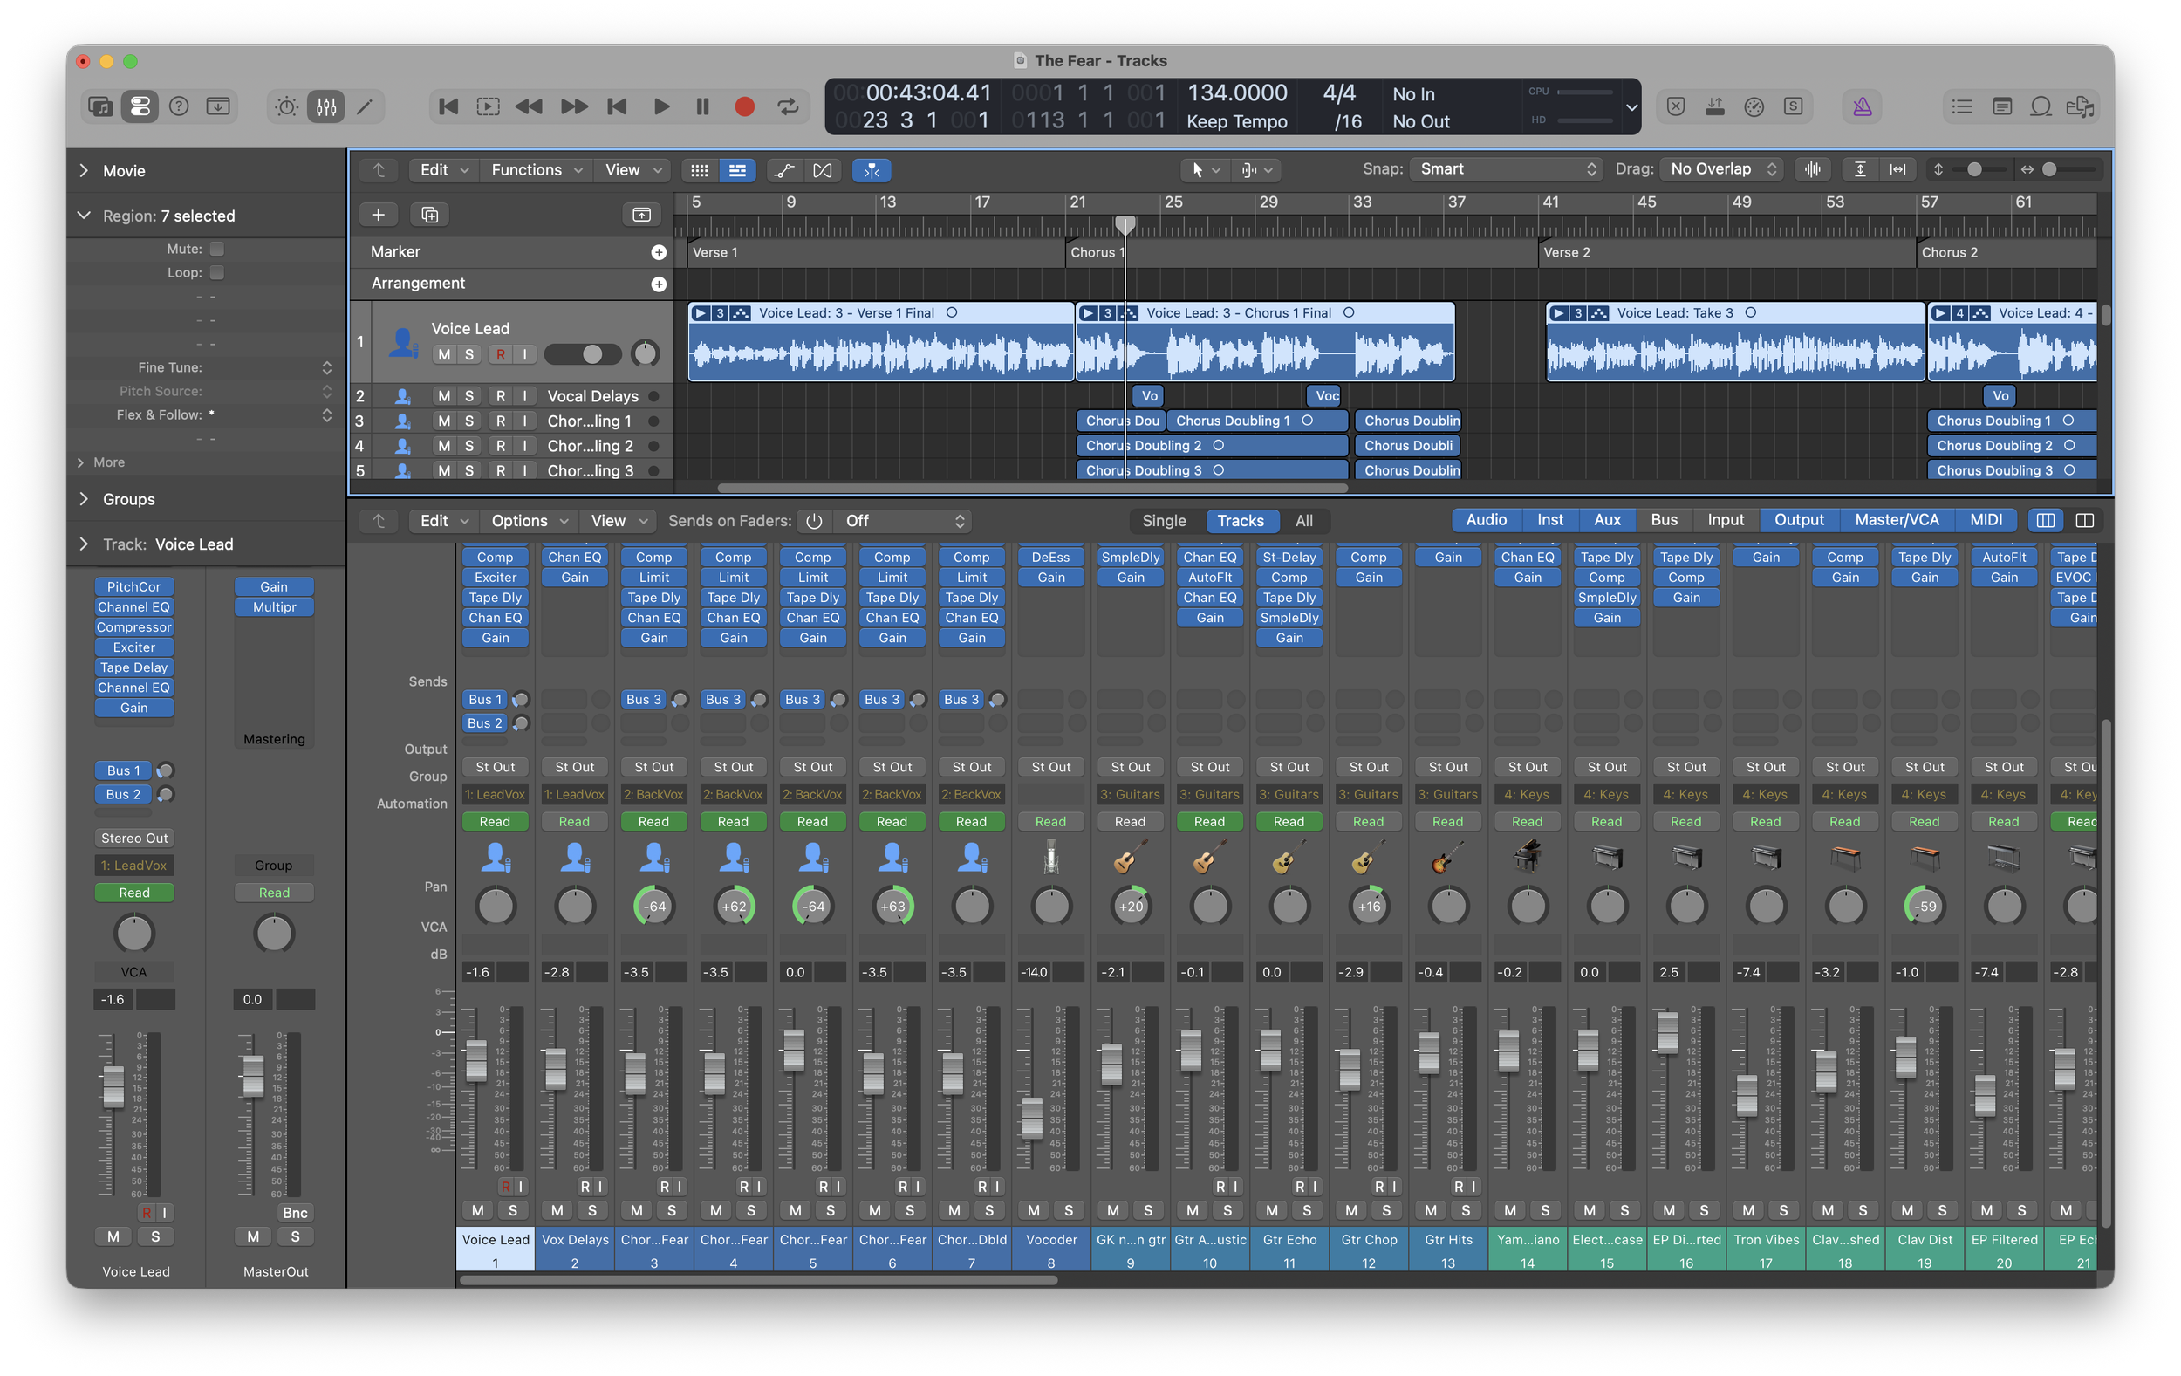The width and height of the screenshot is (2181, 1376).
Task: Click the Chorus 1 marker in the marker lane
Action: click(x=1097, y=252)
